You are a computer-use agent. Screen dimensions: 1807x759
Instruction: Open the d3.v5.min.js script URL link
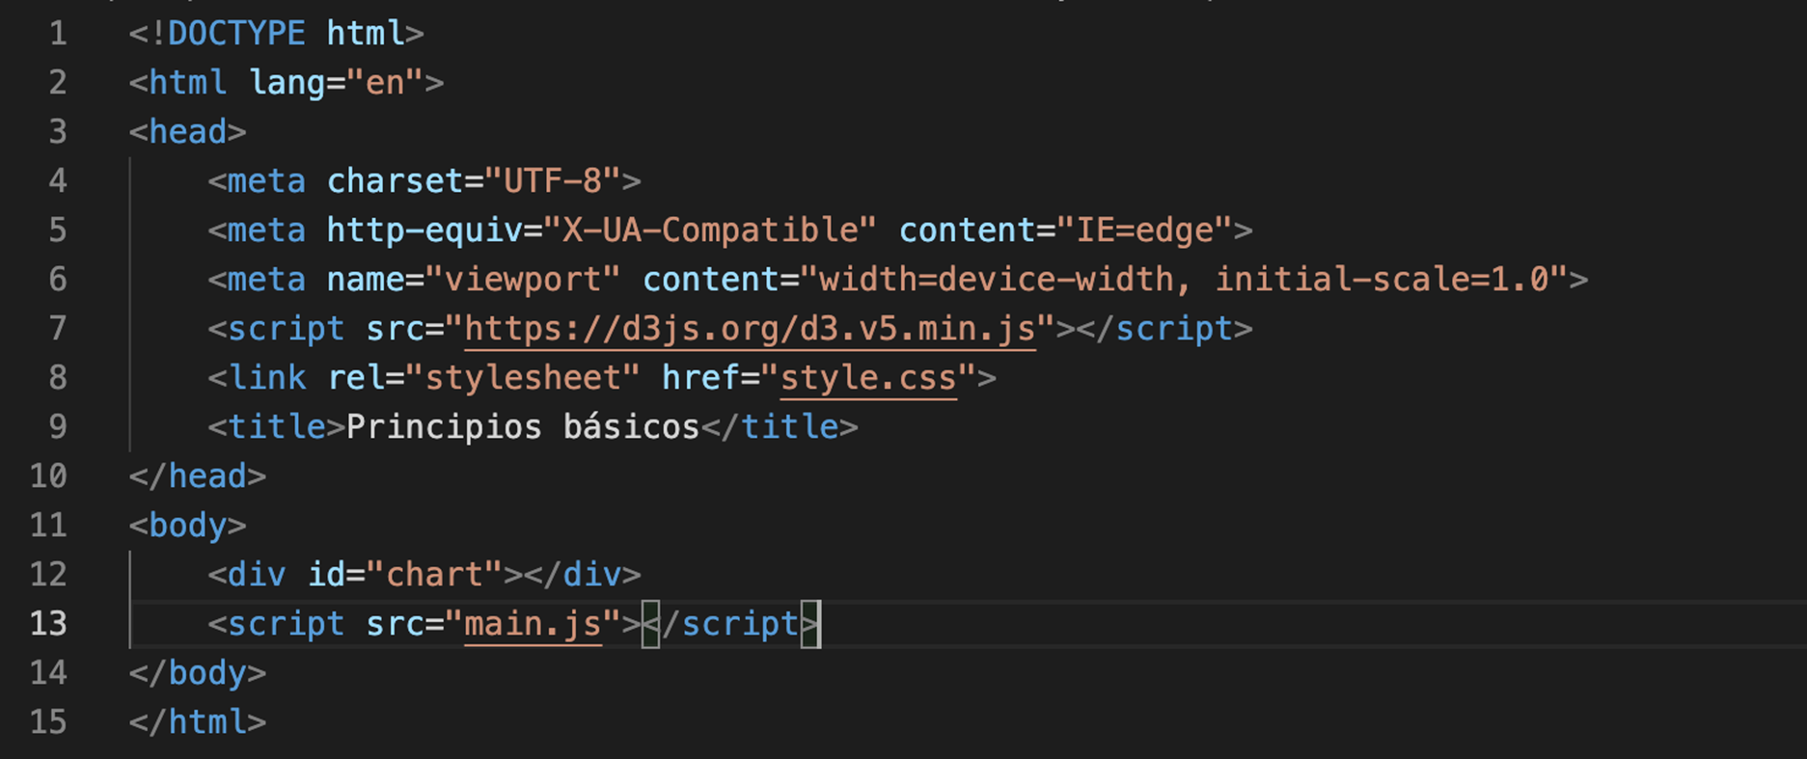(750, 329)
